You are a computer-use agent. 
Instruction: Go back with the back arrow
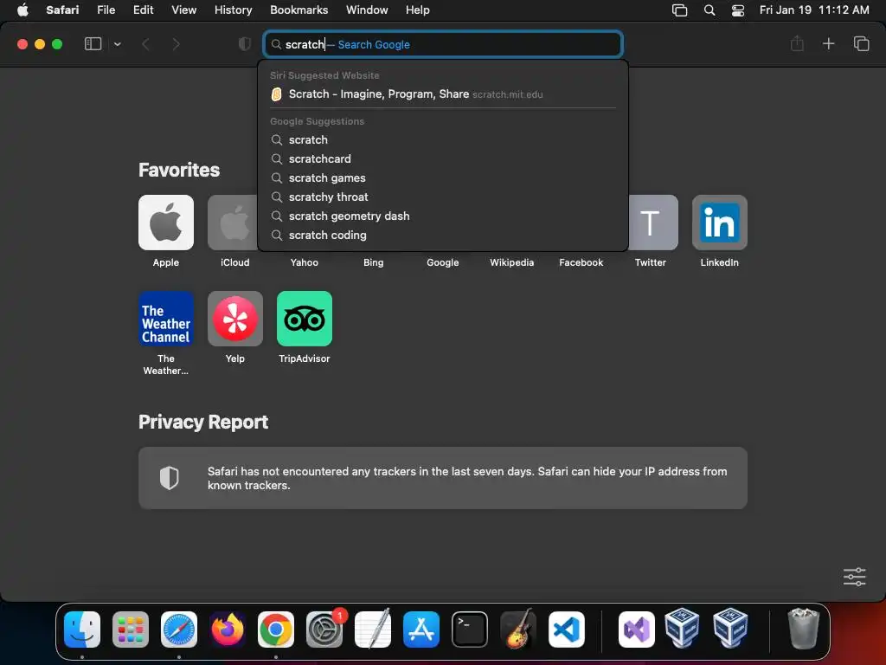tap(145, 44)
